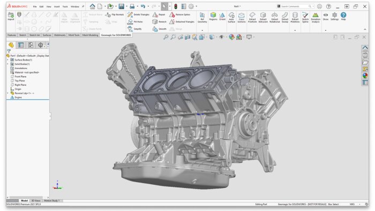Viewport: 375px width, 211px height.
Task: Open dropdown under Ref Geometry
Action: point(202,31)
